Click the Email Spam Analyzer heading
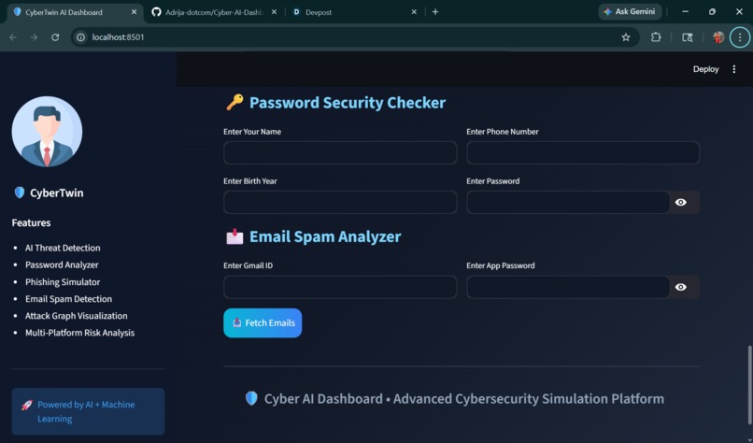The image size is (753, 443). (x=325, y=236)
